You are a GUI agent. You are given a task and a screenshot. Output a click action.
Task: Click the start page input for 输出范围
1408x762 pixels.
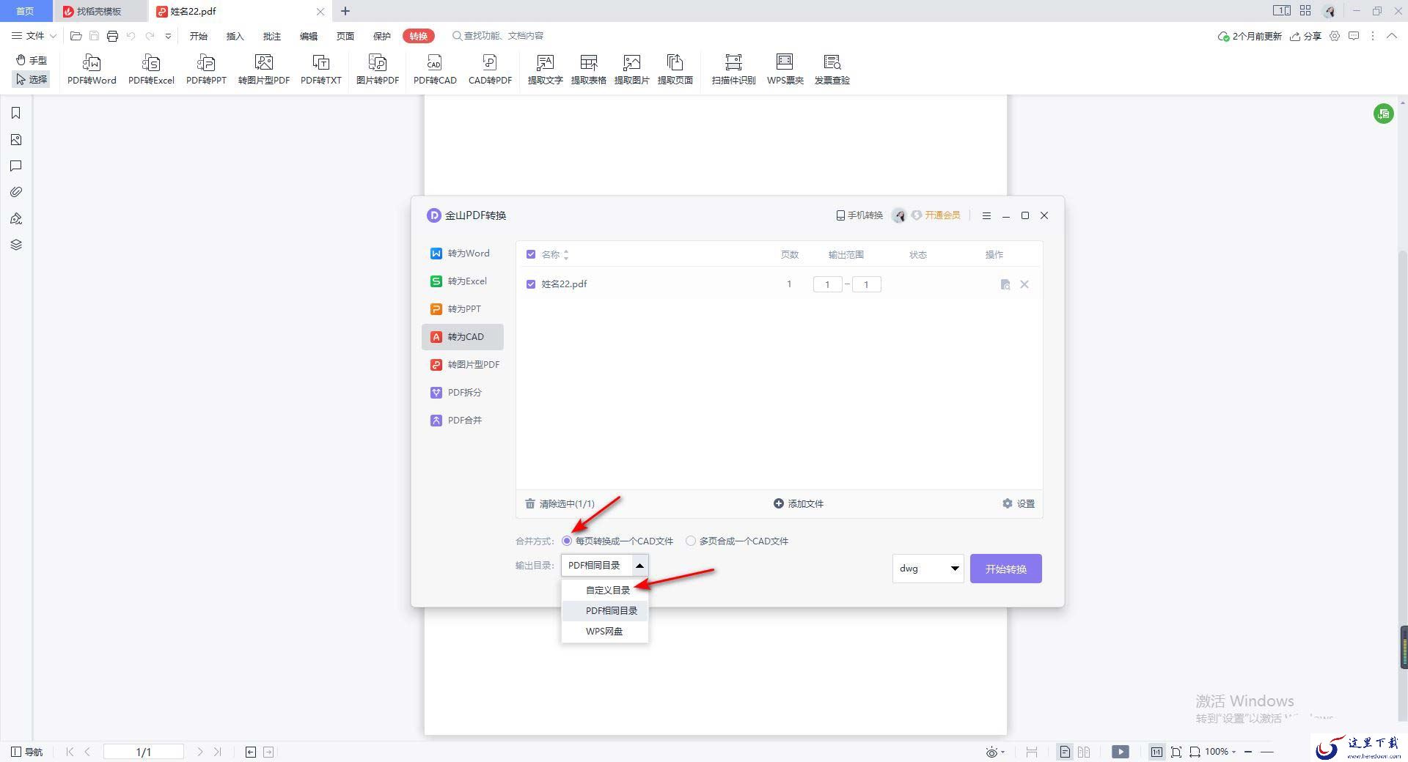[x=827, y=284]
